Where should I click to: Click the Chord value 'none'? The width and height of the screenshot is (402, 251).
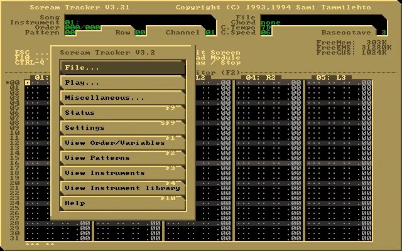(x=271, y=23)
